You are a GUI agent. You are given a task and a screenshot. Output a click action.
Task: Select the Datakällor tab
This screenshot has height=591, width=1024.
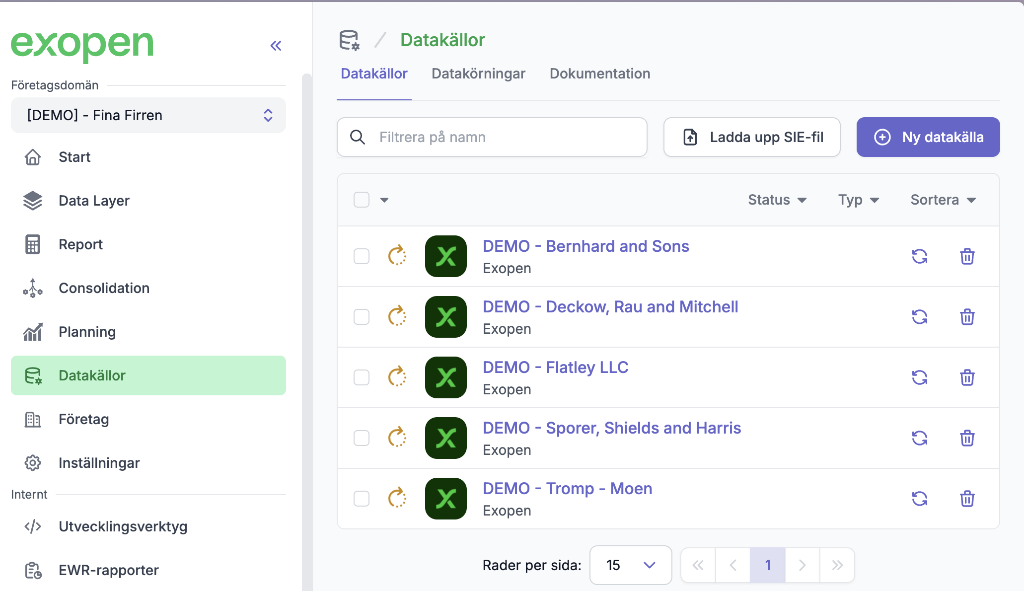pos(374,74)
